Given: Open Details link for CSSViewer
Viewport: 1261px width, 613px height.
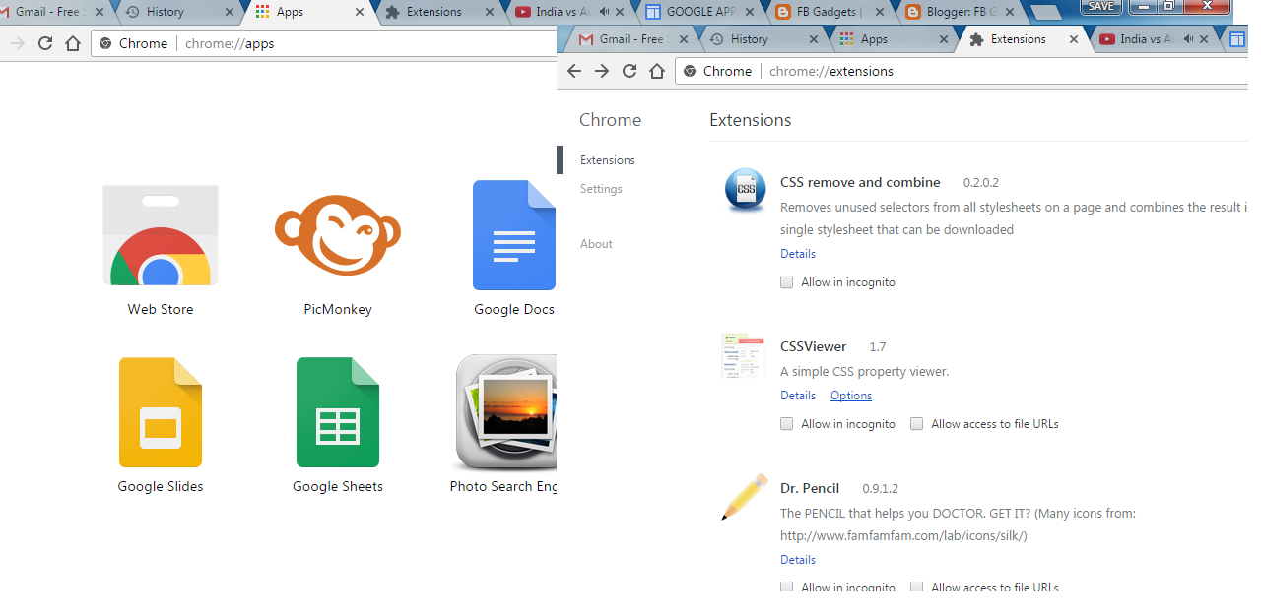Looking at the screenshot, I should click(798, 396).
